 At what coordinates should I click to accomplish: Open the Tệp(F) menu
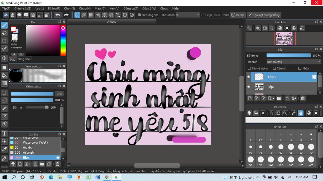6,8
